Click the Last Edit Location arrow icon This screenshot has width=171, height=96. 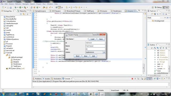tap(76, 7)
